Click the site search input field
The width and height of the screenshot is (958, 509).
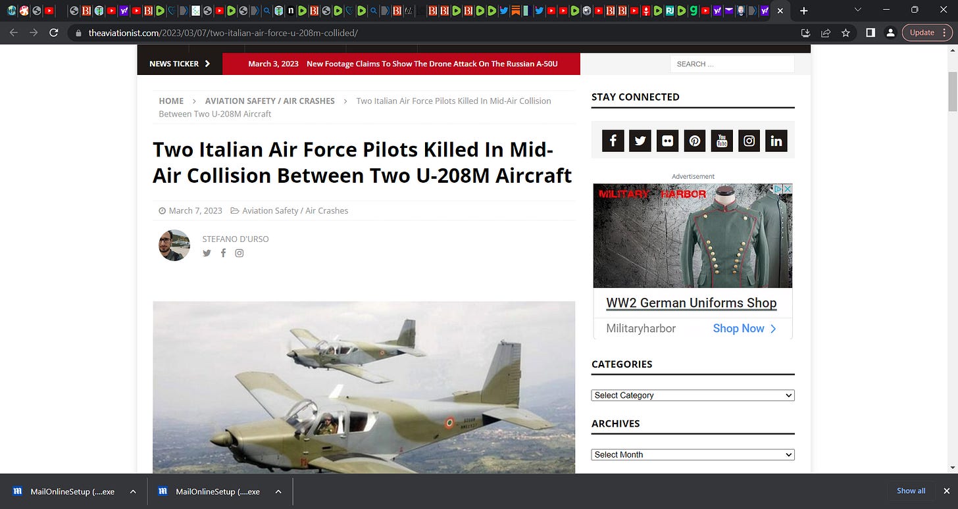point(732,64)
